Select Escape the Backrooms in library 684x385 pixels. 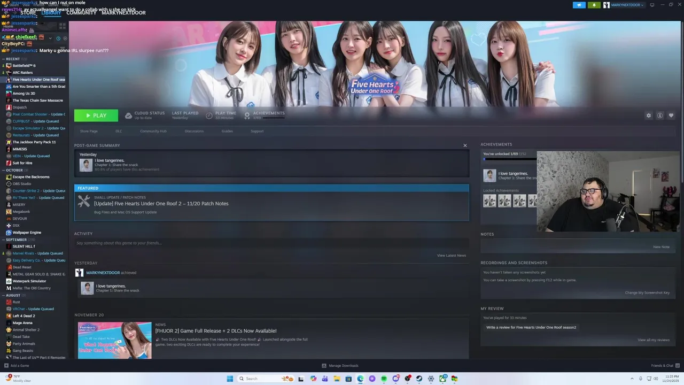pyautogui.click(x=31, y=177)
